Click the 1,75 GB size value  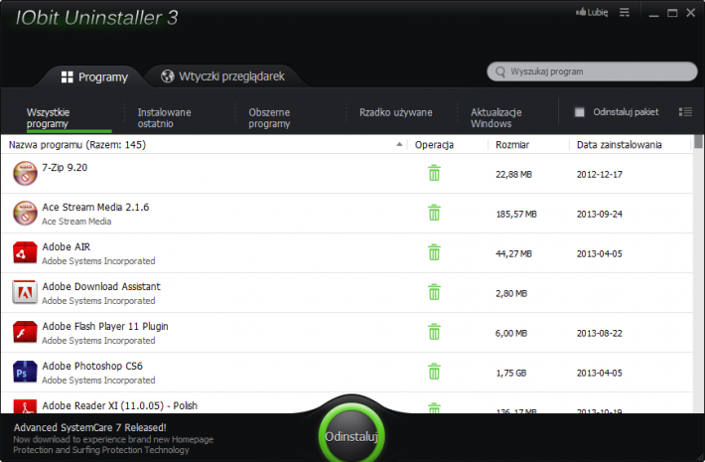(x=510, y=373)
